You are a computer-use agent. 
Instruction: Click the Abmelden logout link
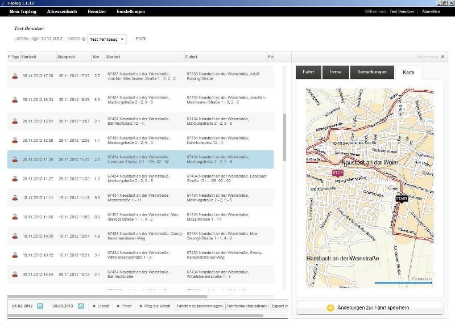click(431, 11)
